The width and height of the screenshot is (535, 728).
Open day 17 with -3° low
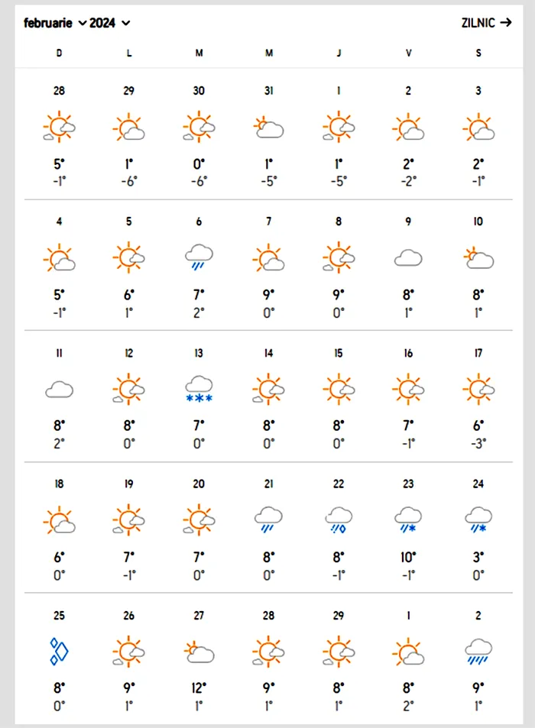point(478,354)
